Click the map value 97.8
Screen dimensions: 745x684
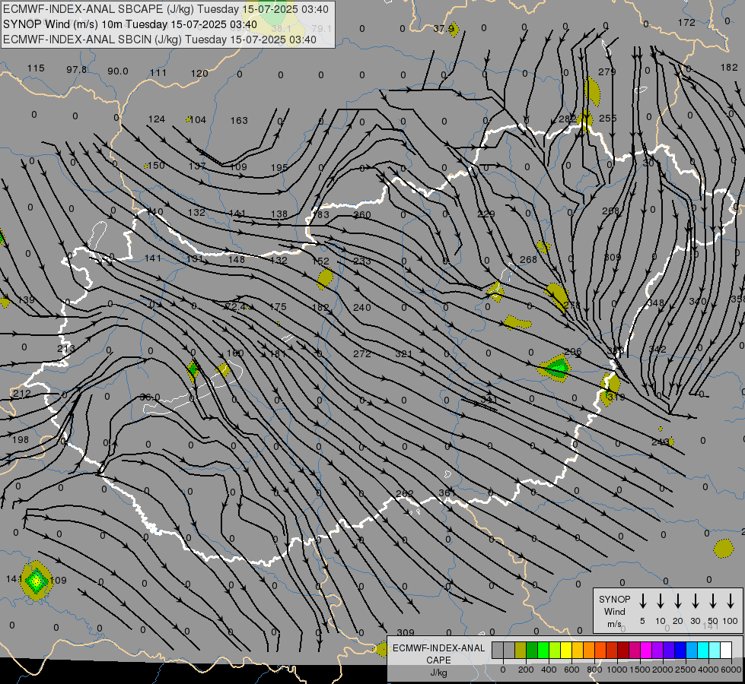click(x=77, y=70)
